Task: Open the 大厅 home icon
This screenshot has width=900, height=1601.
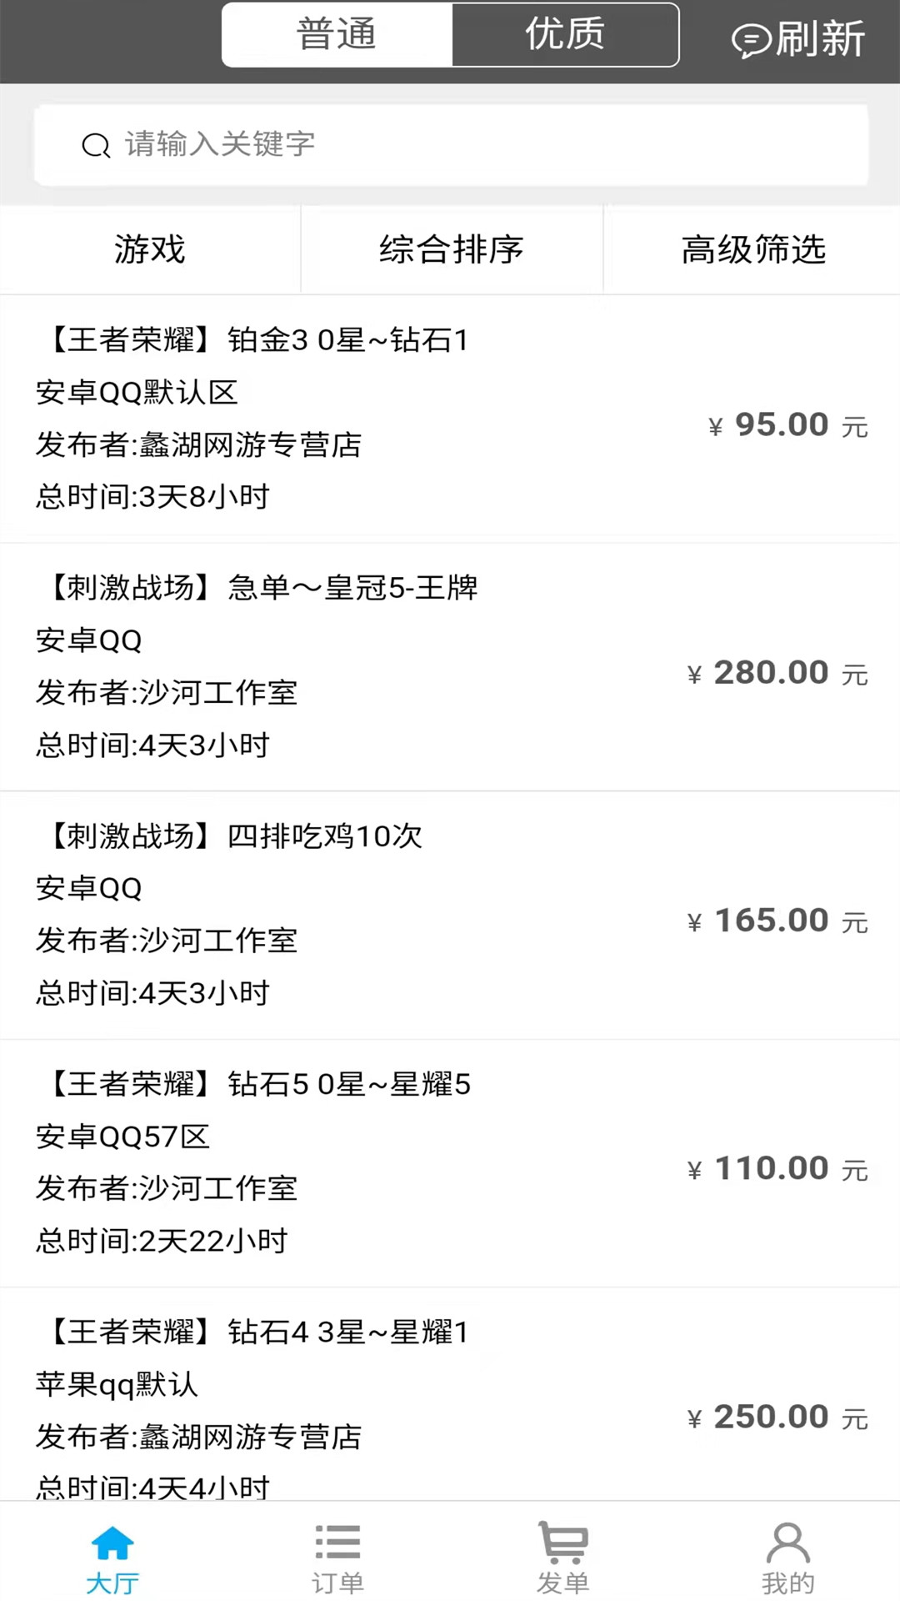Action: [x=112, y=1544]
